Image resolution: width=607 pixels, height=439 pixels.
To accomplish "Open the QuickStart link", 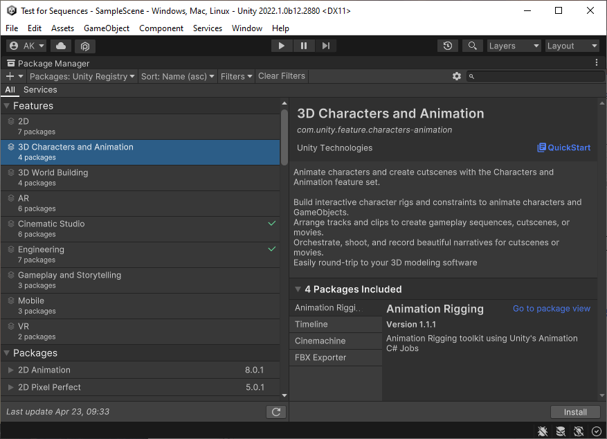I will click(563, 147).
